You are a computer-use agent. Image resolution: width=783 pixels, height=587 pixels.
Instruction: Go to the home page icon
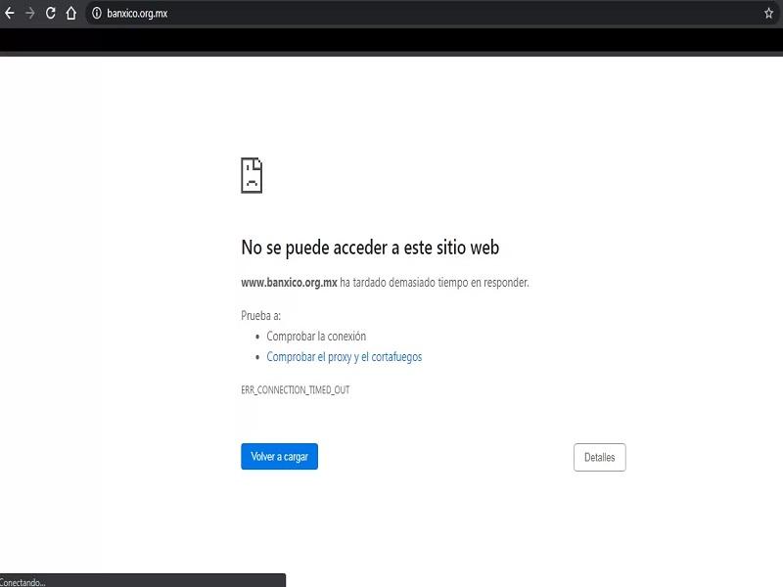[x=71, y=14]
